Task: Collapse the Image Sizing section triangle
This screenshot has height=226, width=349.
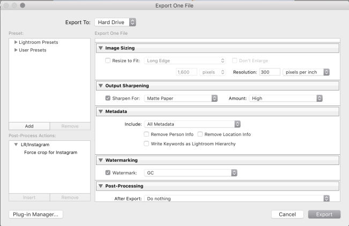Action: tap(101, 49)
